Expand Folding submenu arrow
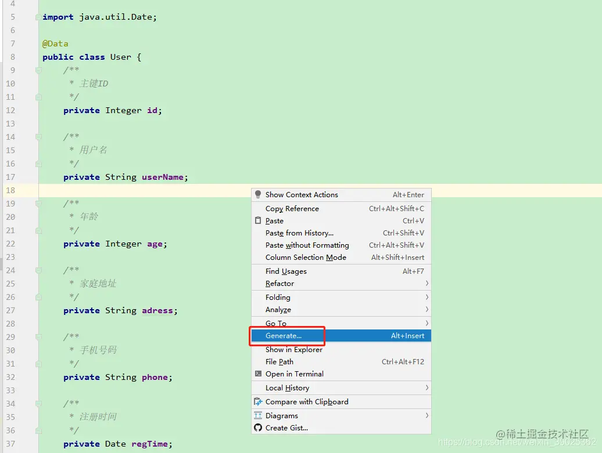Viewport: 602px width, 453px height. pos(427,297)
